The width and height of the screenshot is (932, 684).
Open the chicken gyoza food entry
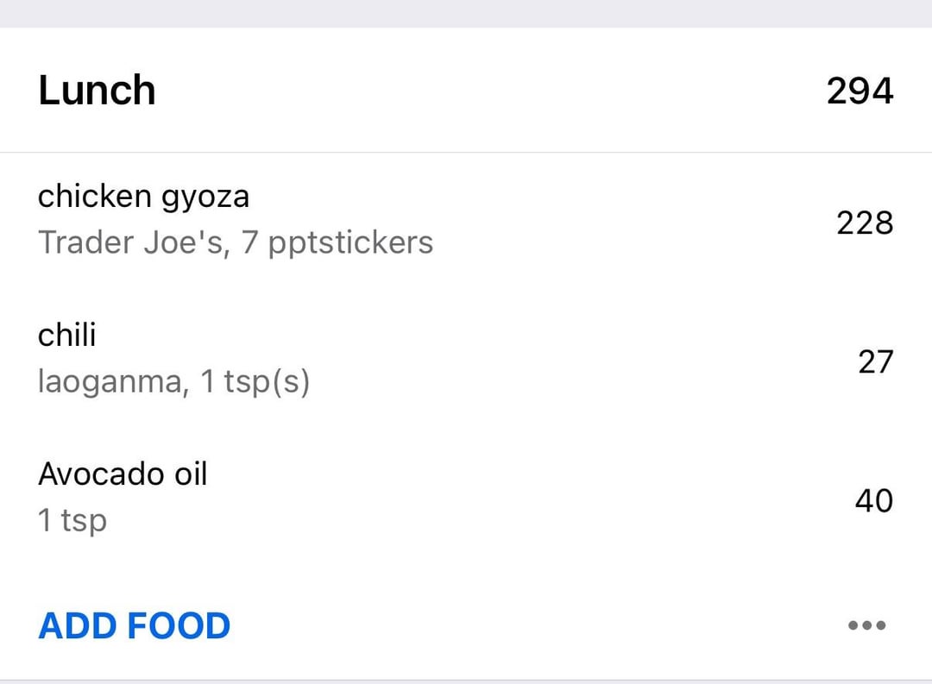pos(466,221)
